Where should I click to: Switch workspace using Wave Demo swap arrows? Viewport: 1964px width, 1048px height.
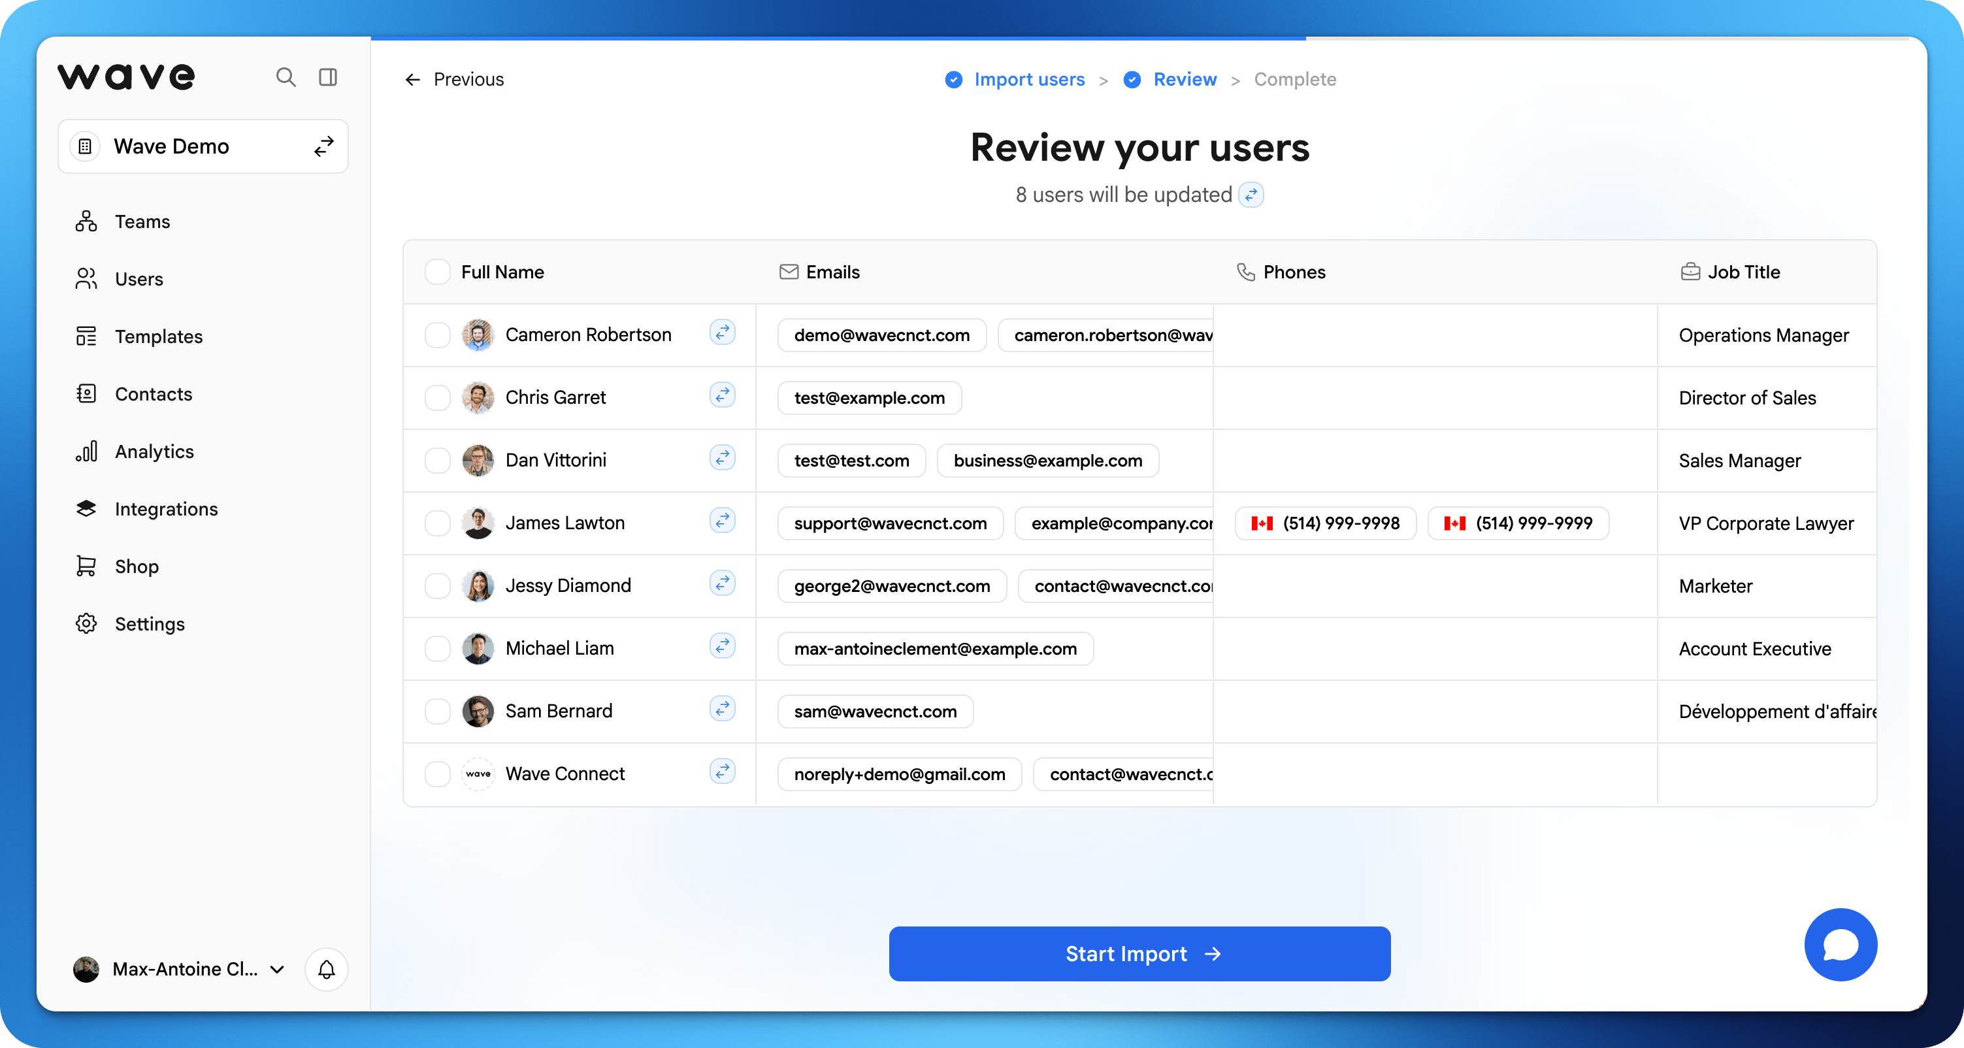(x=324, y=146)
